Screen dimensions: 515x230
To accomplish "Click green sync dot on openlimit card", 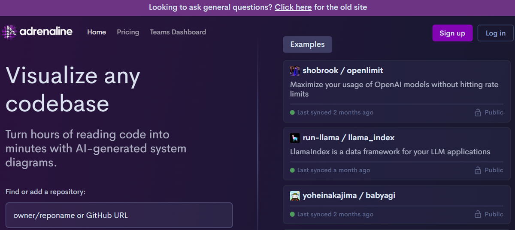I will tap(292, 112).
